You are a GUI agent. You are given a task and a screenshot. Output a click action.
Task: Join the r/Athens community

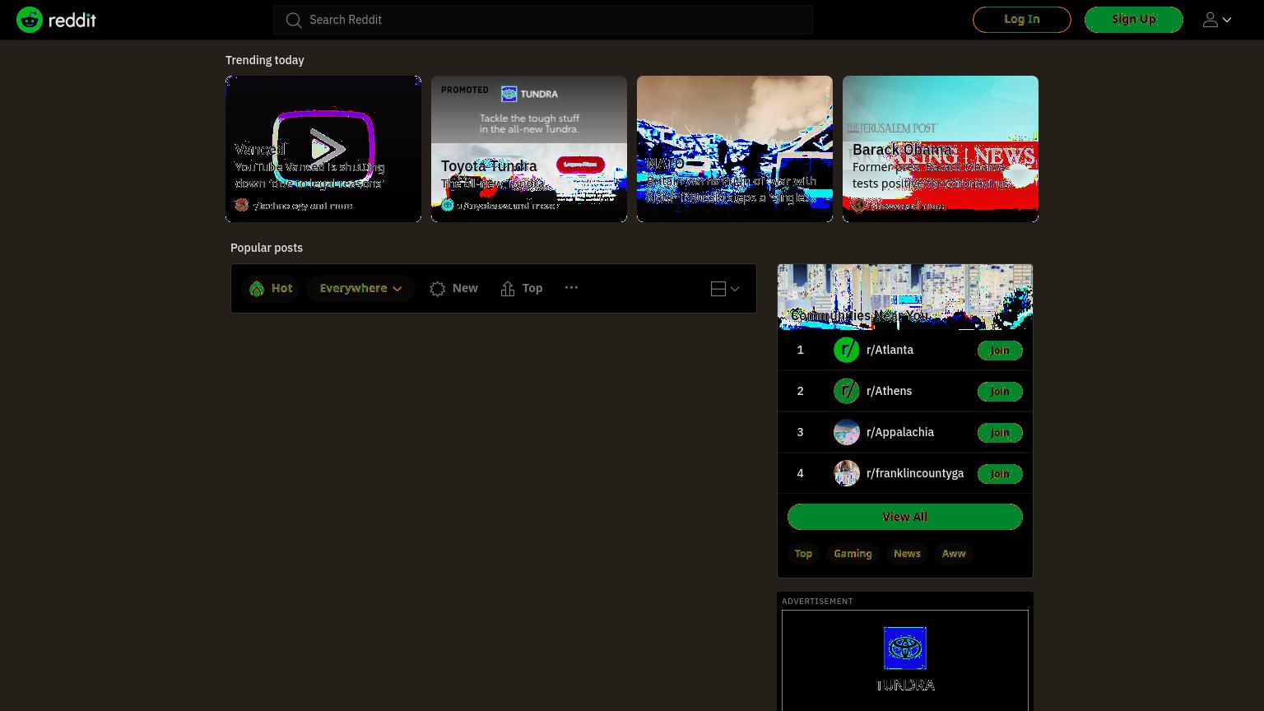coord(1000,392)
